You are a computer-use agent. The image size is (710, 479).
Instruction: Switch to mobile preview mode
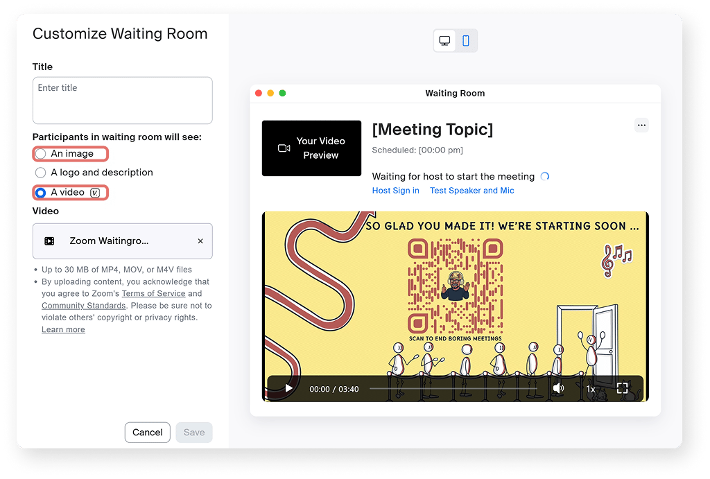(x=465, y=41)
